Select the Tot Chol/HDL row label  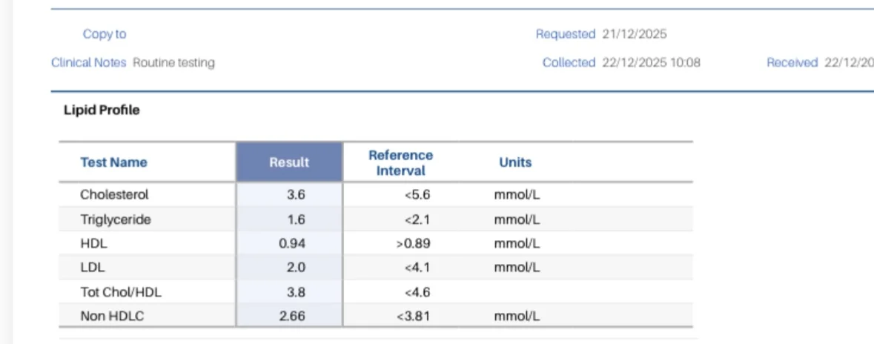tap(121, 292)
